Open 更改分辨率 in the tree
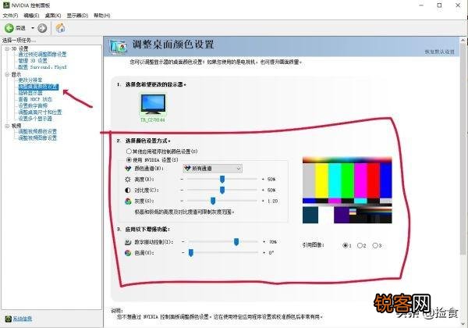 click(30, 80)
